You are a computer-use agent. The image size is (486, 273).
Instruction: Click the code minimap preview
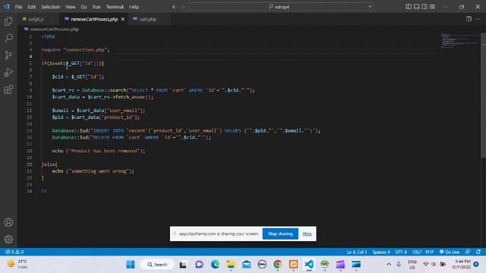(x=460, y=41)
